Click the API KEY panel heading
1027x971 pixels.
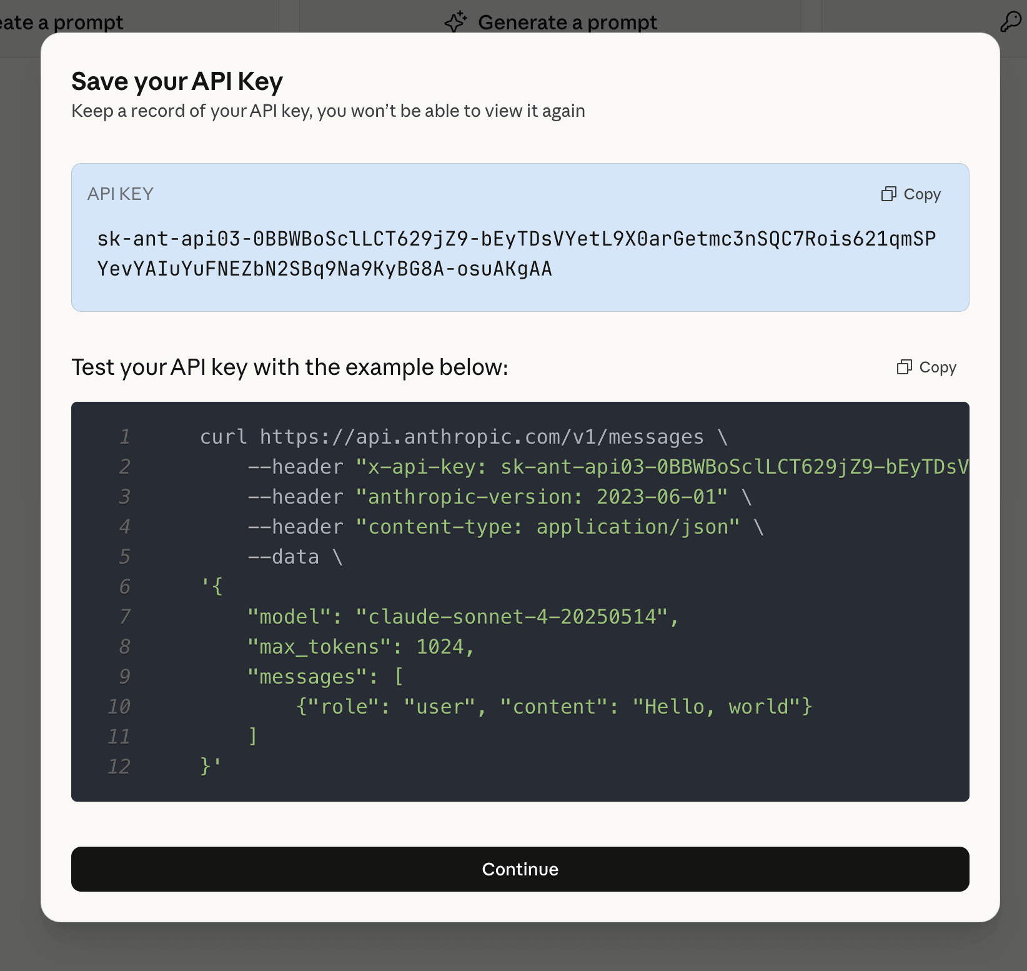tap(120, 194)
